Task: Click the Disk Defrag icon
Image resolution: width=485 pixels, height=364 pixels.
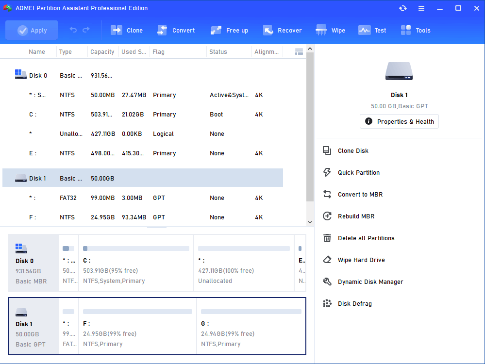Action: [327, 303]
